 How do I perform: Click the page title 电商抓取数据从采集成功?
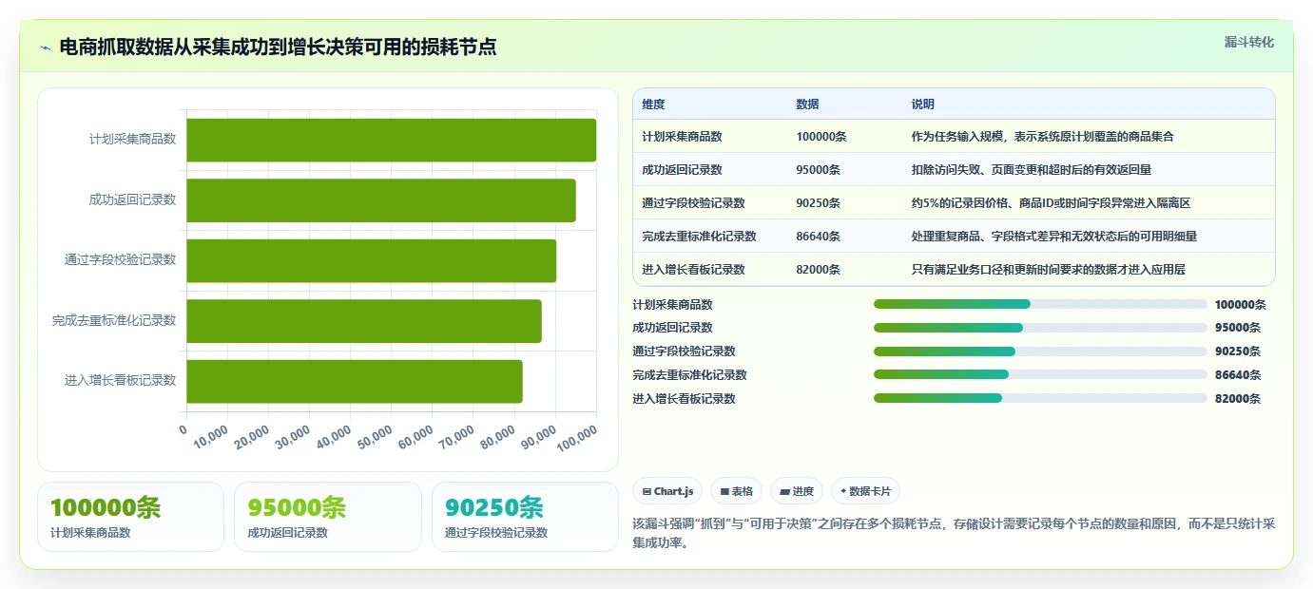(278, 47)
